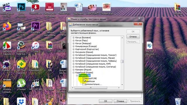Open the Документ Word file icon
This screenshot has height=105, width=187.
[x=78, y=7]
